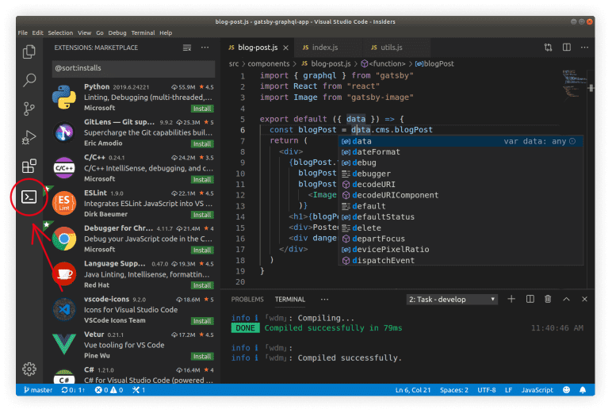612x413 pixels.
Task: Close the terminal panel
Action: (584, 299)
